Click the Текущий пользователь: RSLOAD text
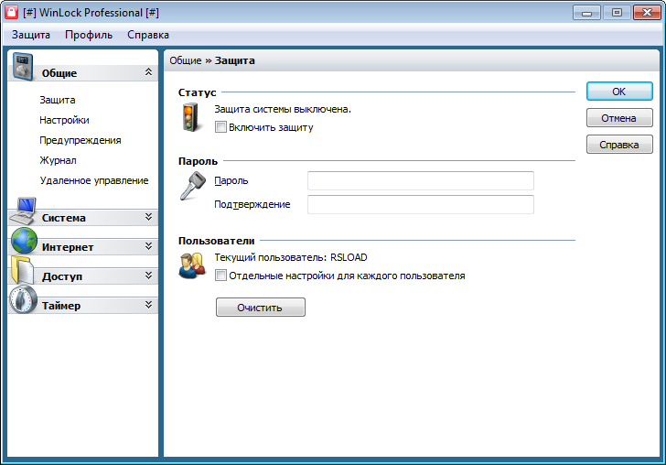 point(291,257)
